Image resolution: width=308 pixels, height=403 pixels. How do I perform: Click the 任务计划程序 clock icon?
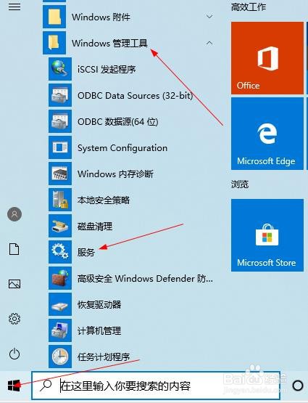tap(60, 357)
